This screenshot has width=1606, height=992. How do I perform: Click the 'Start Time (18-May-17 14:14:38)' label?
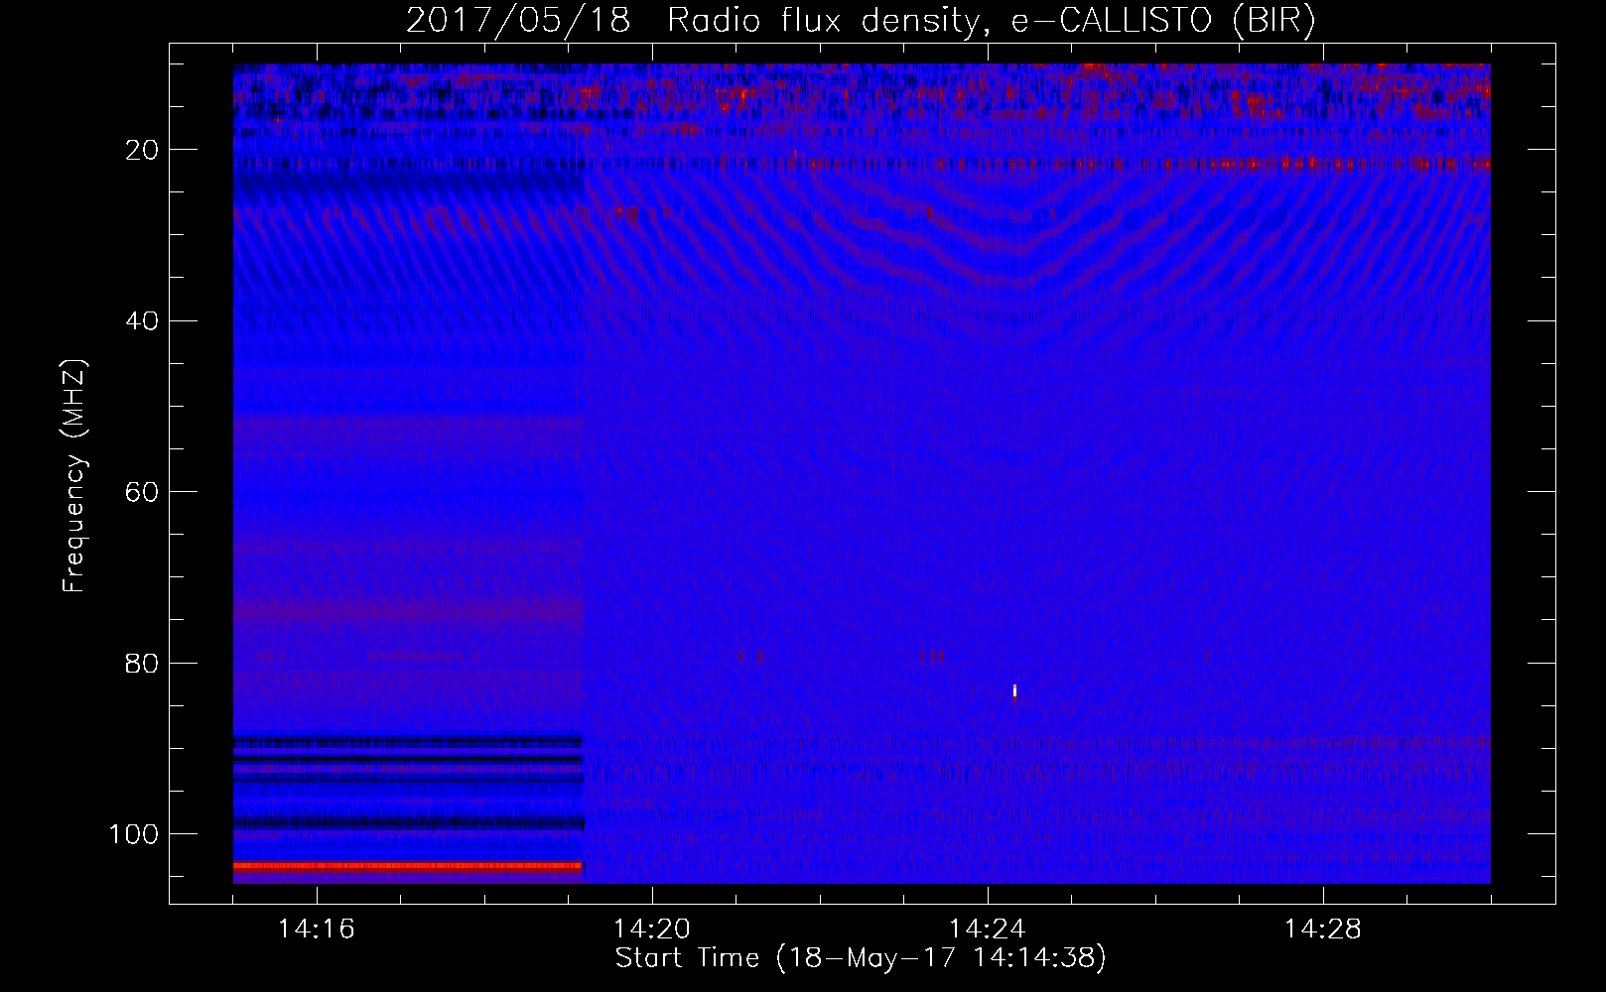pyautogui.click(x=861, y=958)
